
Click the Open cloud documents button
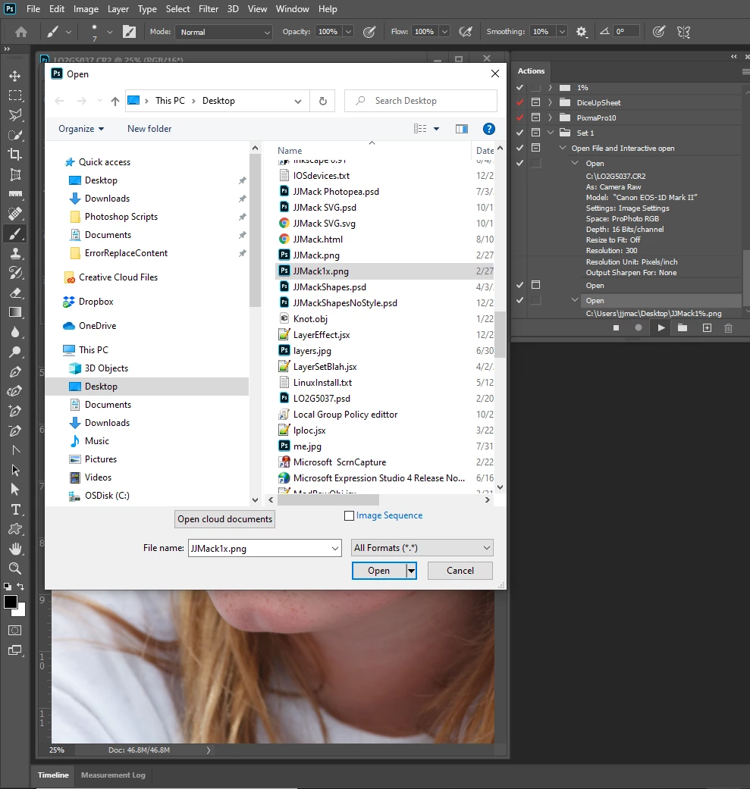click(224, 519)
